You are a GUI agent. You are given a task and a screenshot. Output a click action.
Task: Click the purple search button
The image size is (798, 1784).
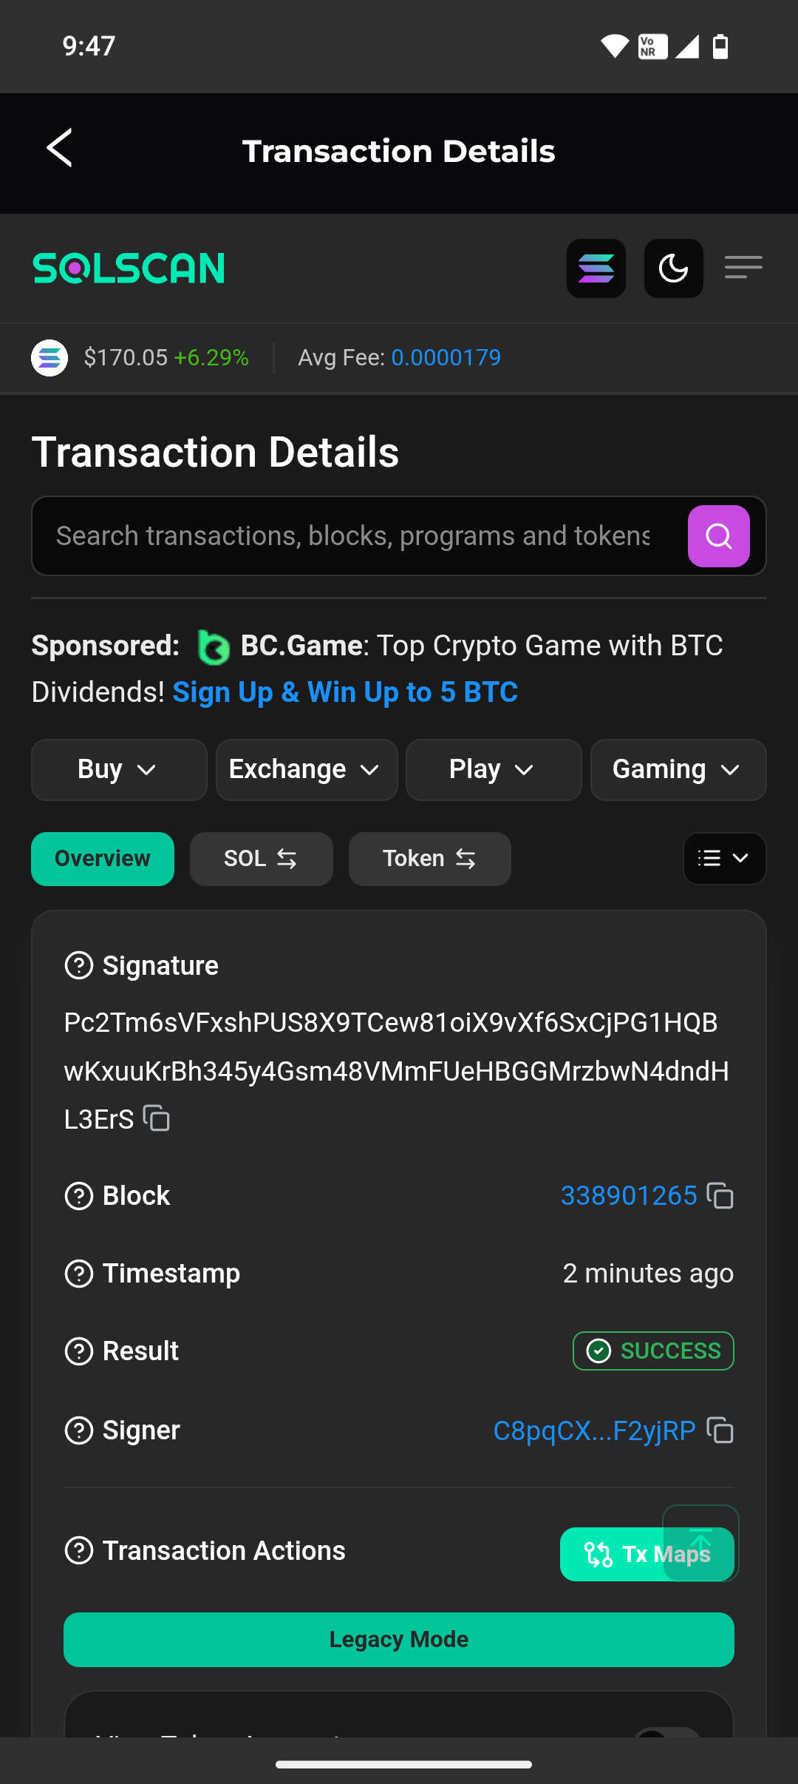pos(718,536)
